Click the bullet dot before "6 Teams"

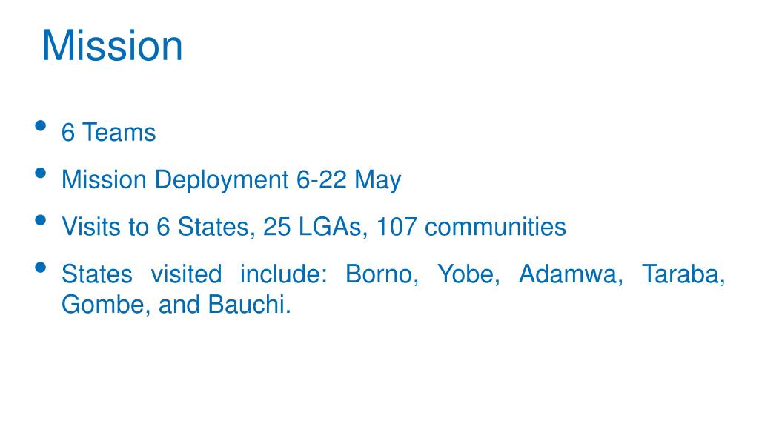tap(41, 126)
